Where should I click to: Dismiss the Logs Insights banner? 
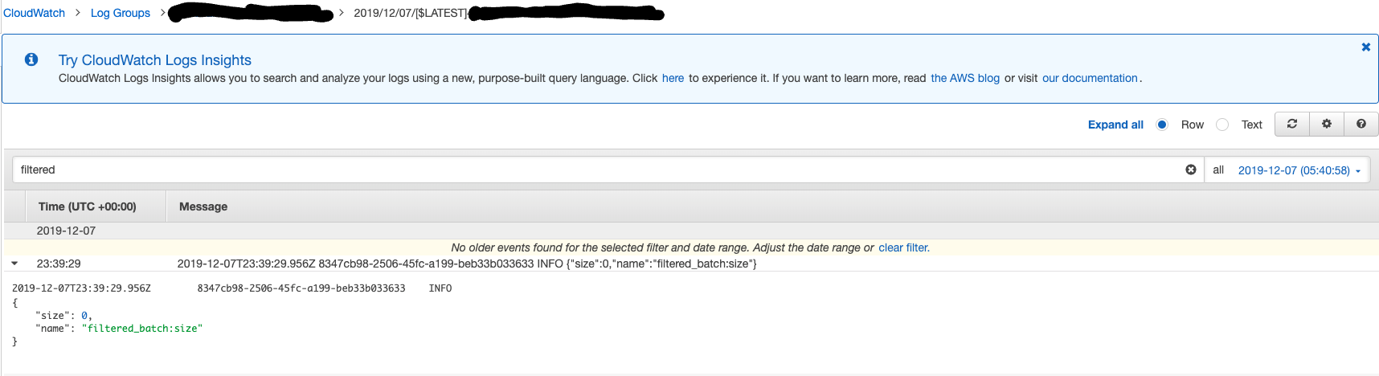tap(1365, 47)
